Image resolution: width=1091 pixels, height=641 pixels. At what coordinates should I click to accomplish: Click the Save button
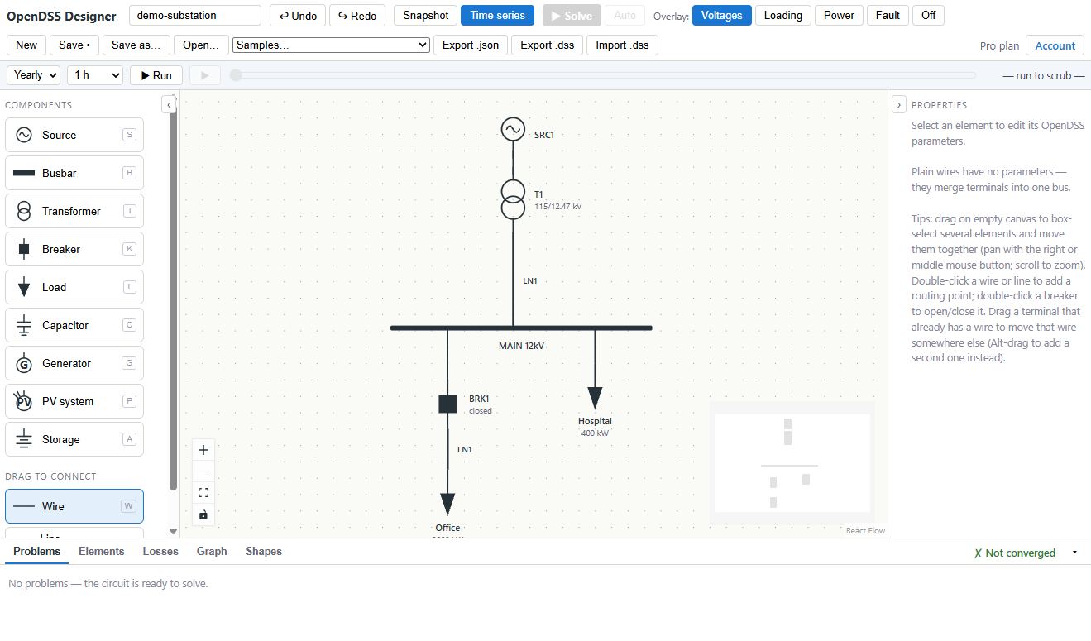pyautogui.click(x=74, y=45)
